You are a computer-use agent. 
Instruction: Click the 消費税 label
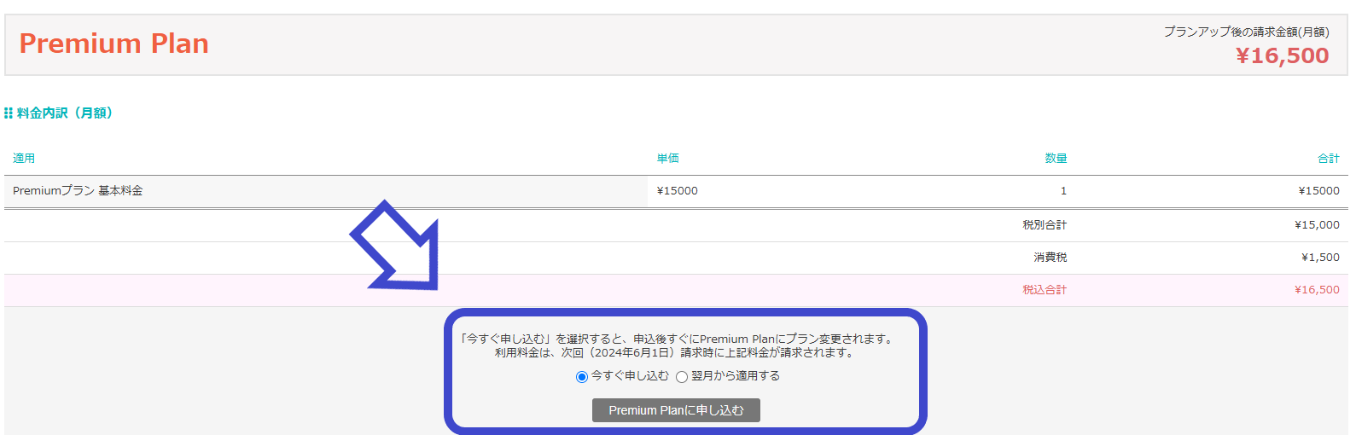(1050, 258)
